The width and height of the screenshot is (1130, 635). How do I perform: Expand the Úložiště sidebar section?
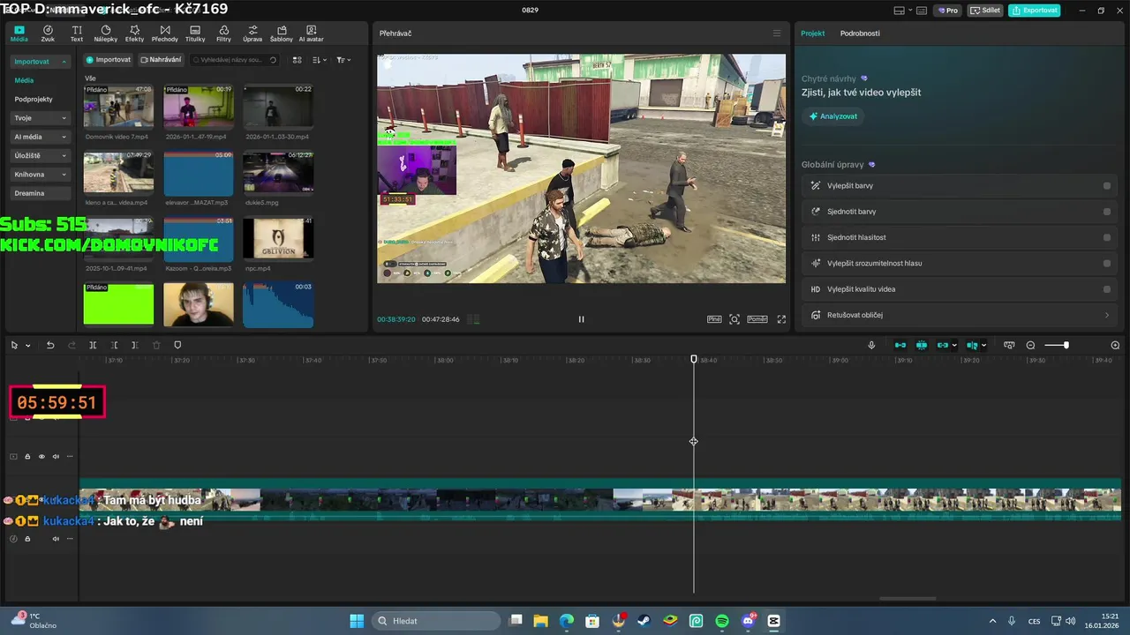pyautogui.click(x=41, y=155)
